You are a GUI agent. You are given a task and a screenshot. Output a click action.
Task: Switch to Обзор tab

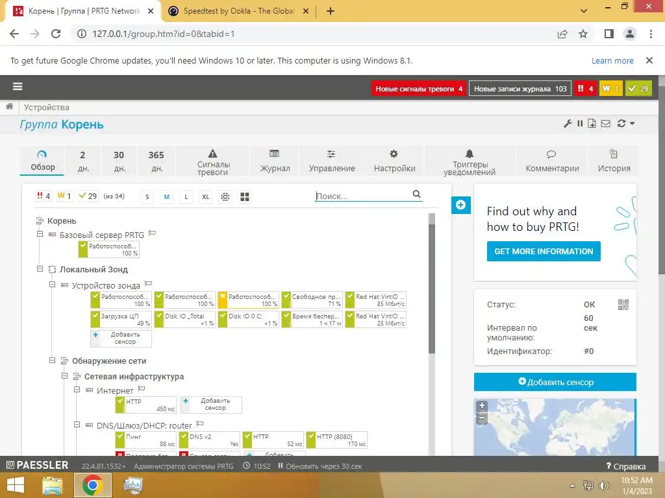point(42,161)
